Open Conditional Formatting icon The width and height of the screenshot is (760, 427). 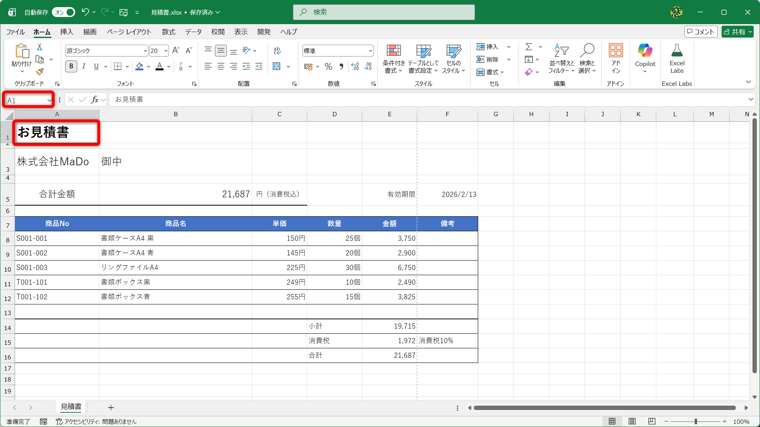tap(393, 59)
